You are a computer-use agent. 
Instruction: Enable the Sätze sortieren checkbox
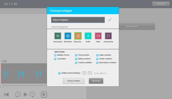tap(97, 55)
